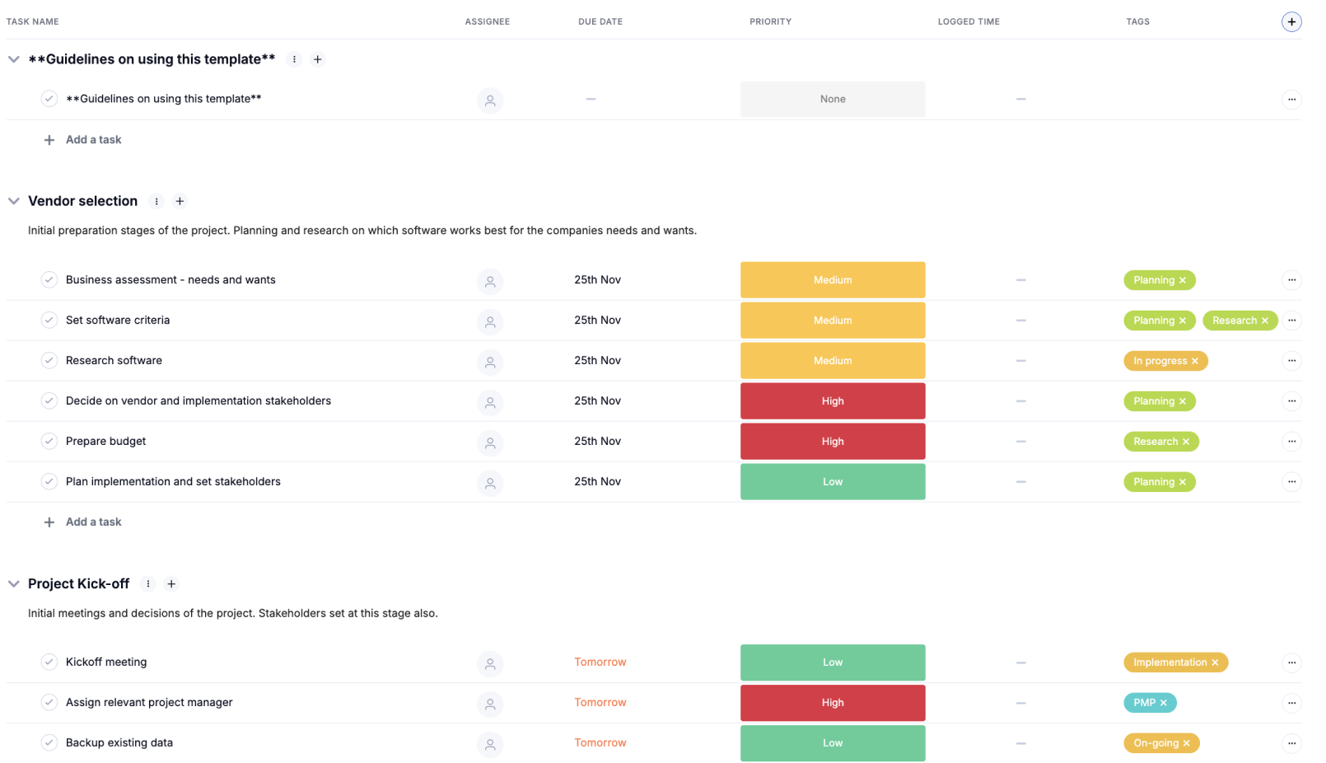Click Tomorrow due date for Backup existing data

coord(600,743)
